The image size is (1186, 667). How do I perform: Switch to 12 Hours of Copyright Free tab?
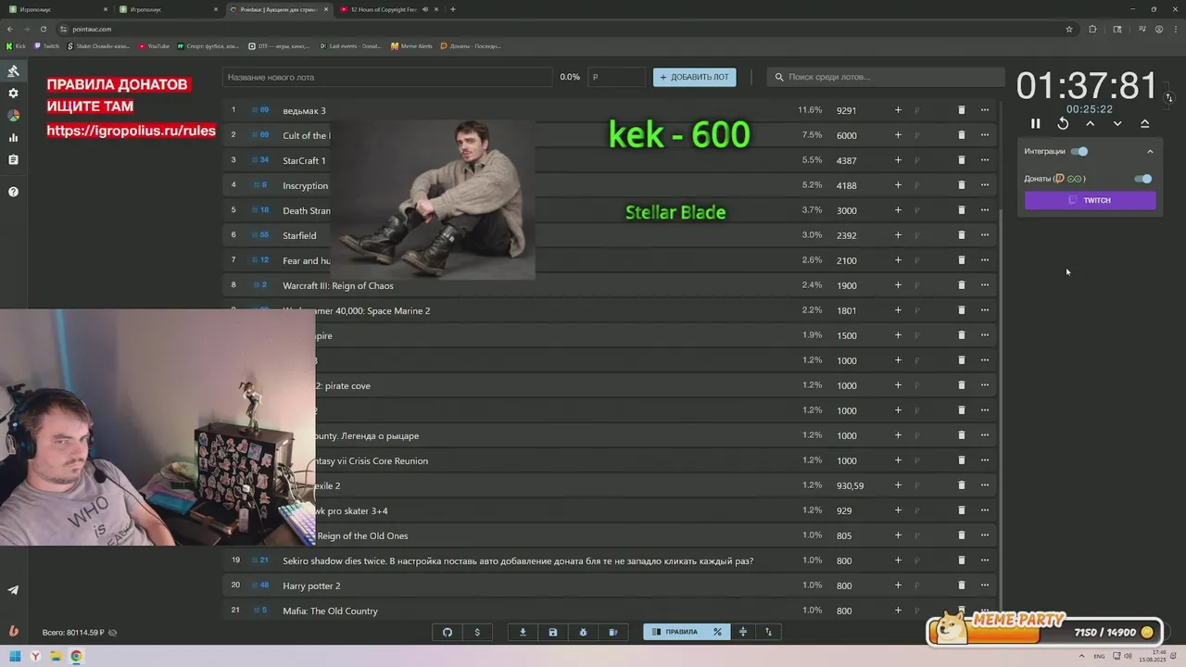[x=389, y=9]
